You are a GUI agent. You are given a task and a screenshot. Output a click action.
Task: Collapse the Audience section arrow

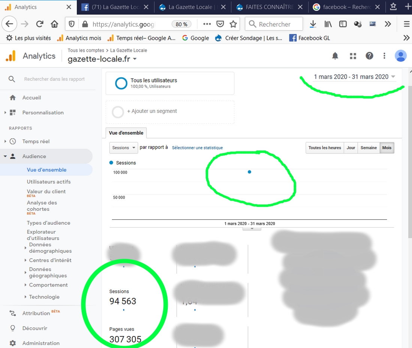click(x=5, y=156)
